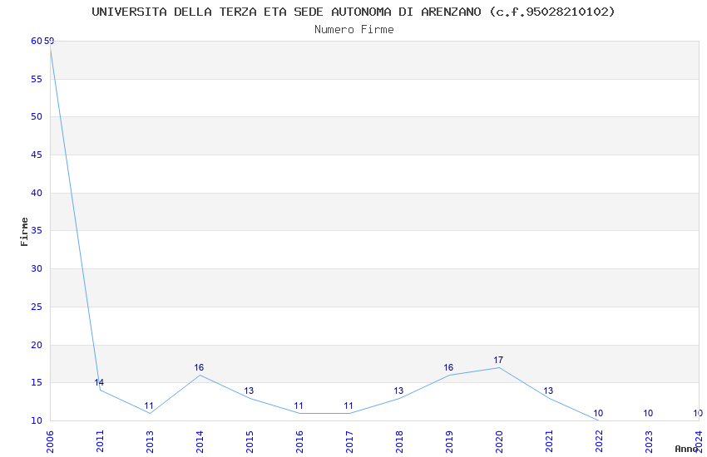707x457 pixels.
Task: Click the 'Anno' x-axis label
Action: pyautogui.click(x=686, y=449)
